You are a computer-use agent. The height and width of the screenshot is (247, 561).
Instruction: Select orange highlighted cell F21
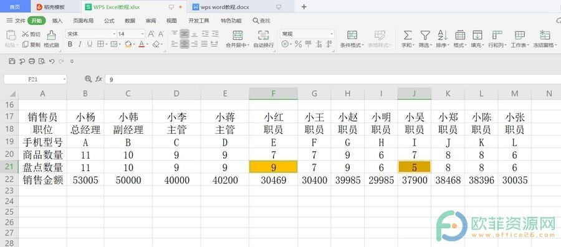click(x=274, y=167)
